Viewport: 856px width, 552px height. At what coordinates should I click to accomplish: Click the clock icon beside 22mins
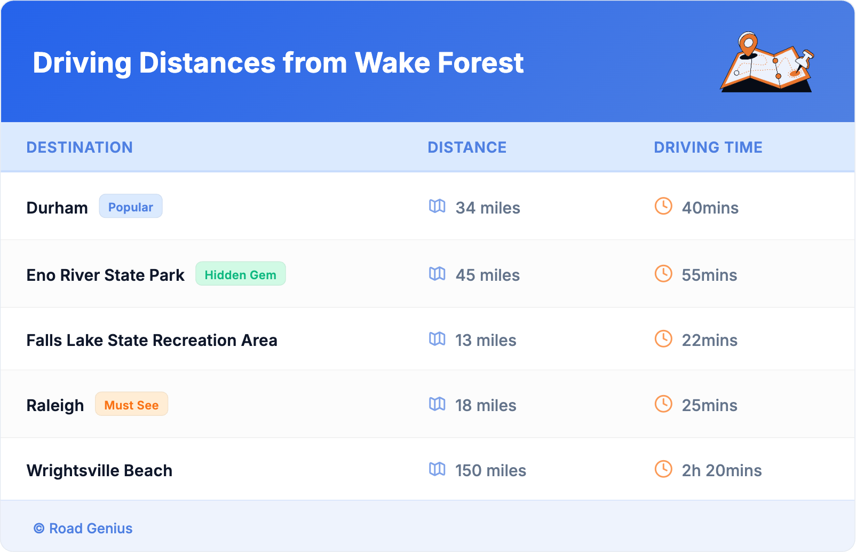663,339
